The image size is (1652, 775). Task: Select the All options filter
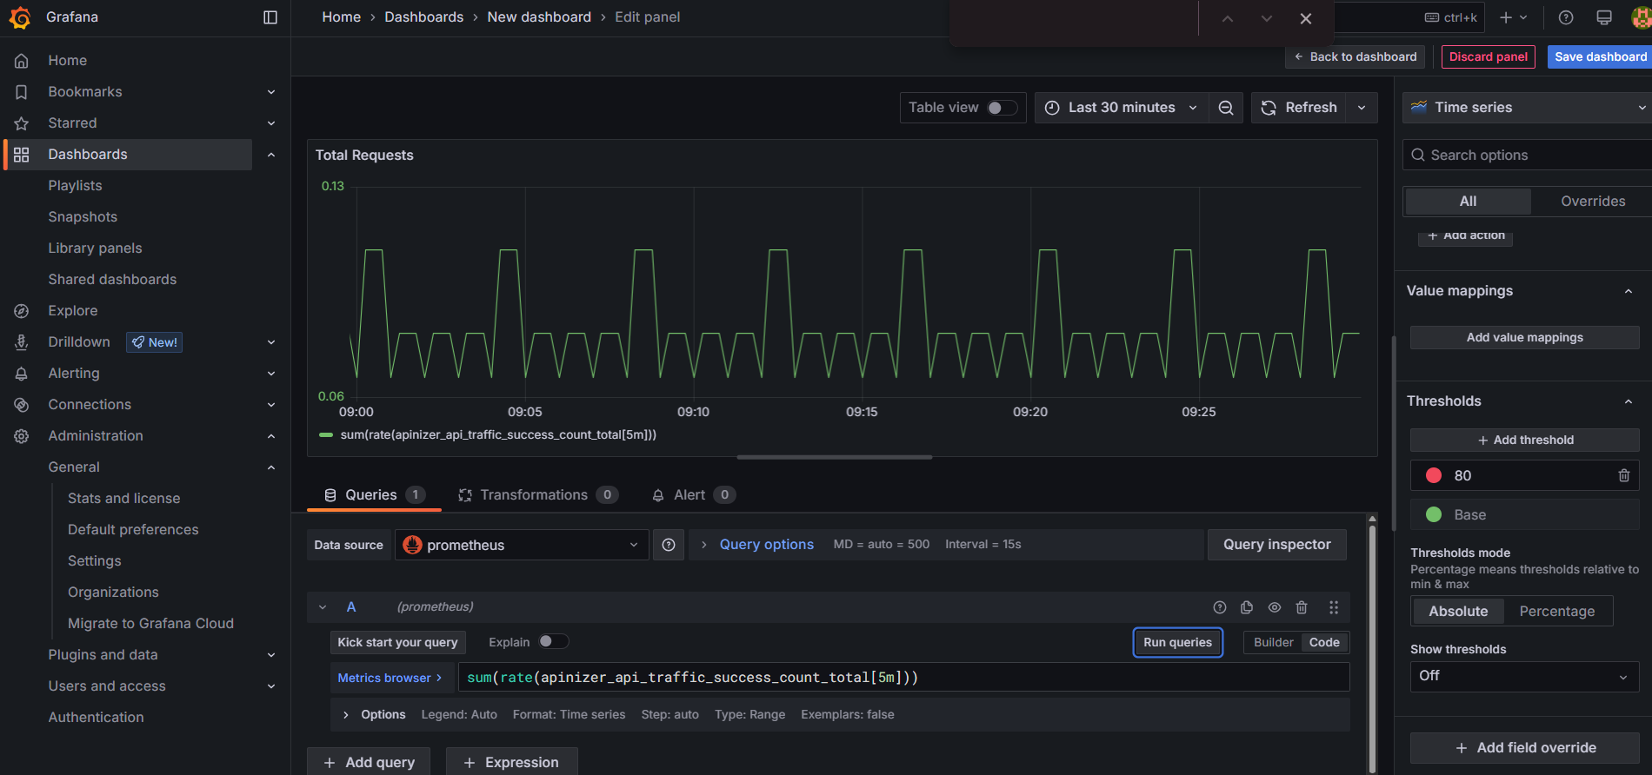click(x=1469, y=201)
